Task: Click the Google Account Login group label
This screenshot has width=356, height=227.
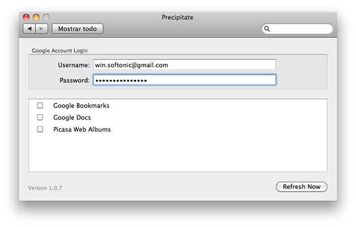Action: [x=60, y=50]
